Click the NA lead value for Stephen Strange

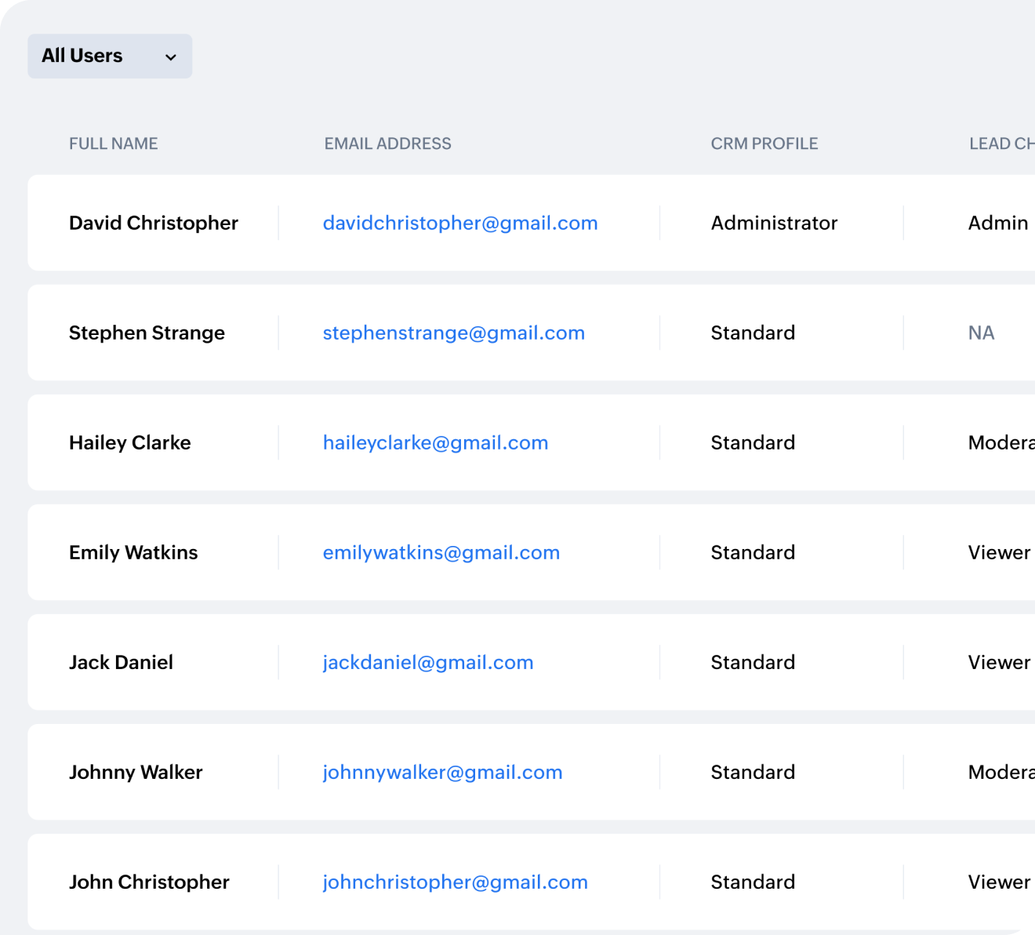click(x=981, y=333)
